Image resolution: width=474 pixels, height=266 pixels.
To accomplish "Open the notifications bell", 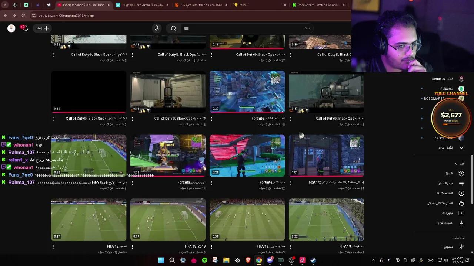I will 25,28.
